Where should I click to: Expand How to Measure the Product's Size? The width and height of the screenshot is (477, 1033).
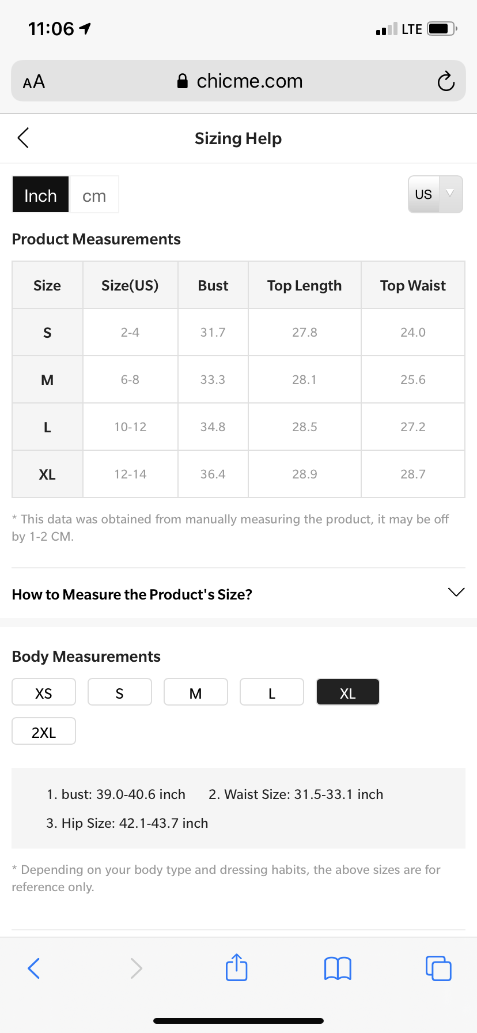pos(456,593)
